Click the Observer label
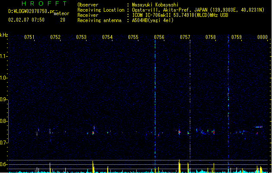This screenshot has width=272, height=173. tap(88, 5)
